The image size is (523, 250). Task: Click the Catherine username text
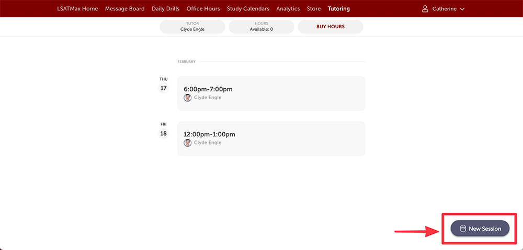[444, 9]
